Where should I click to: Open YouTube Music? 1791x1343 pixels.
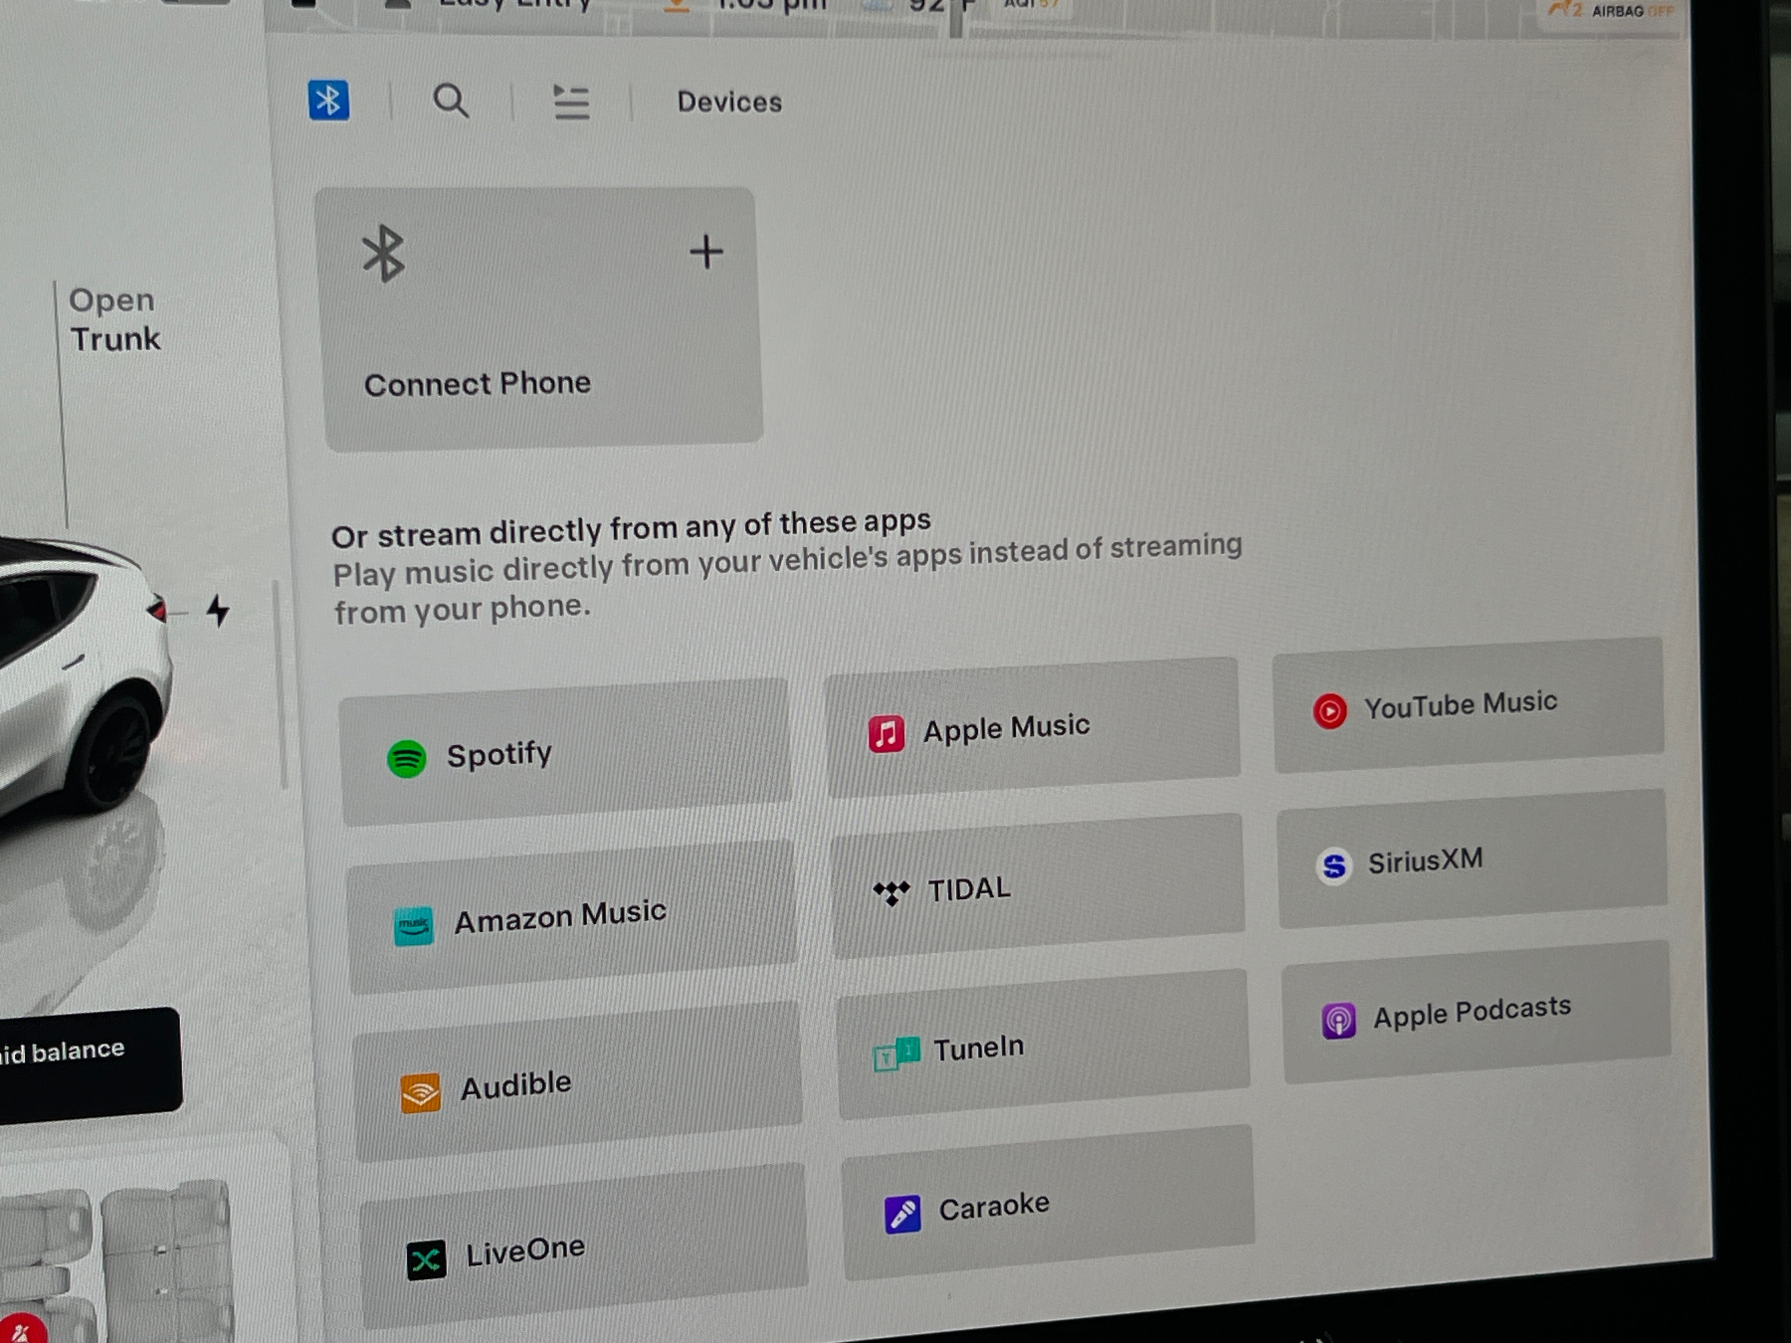click(x=1468, y=705)
